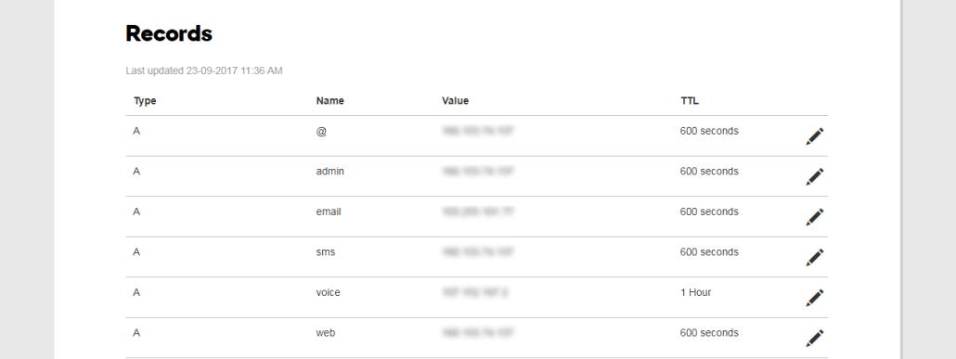
Task: Edit the sms A record
Action: (x=815, y=257)
